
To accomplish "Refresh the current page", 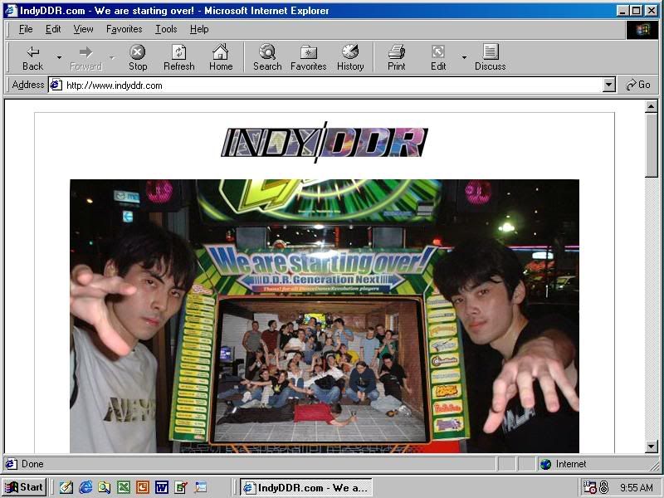I will coord(179,58).
